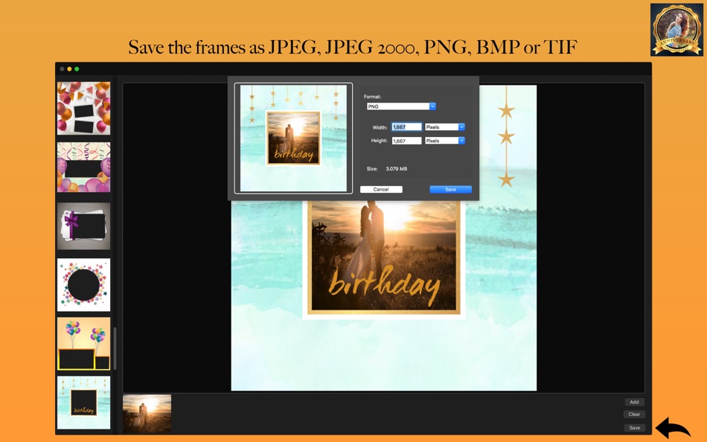Click the bottom-right Save button
Image resolution: width=707 pixels, height=442 pixels.
tap(634, 428)
